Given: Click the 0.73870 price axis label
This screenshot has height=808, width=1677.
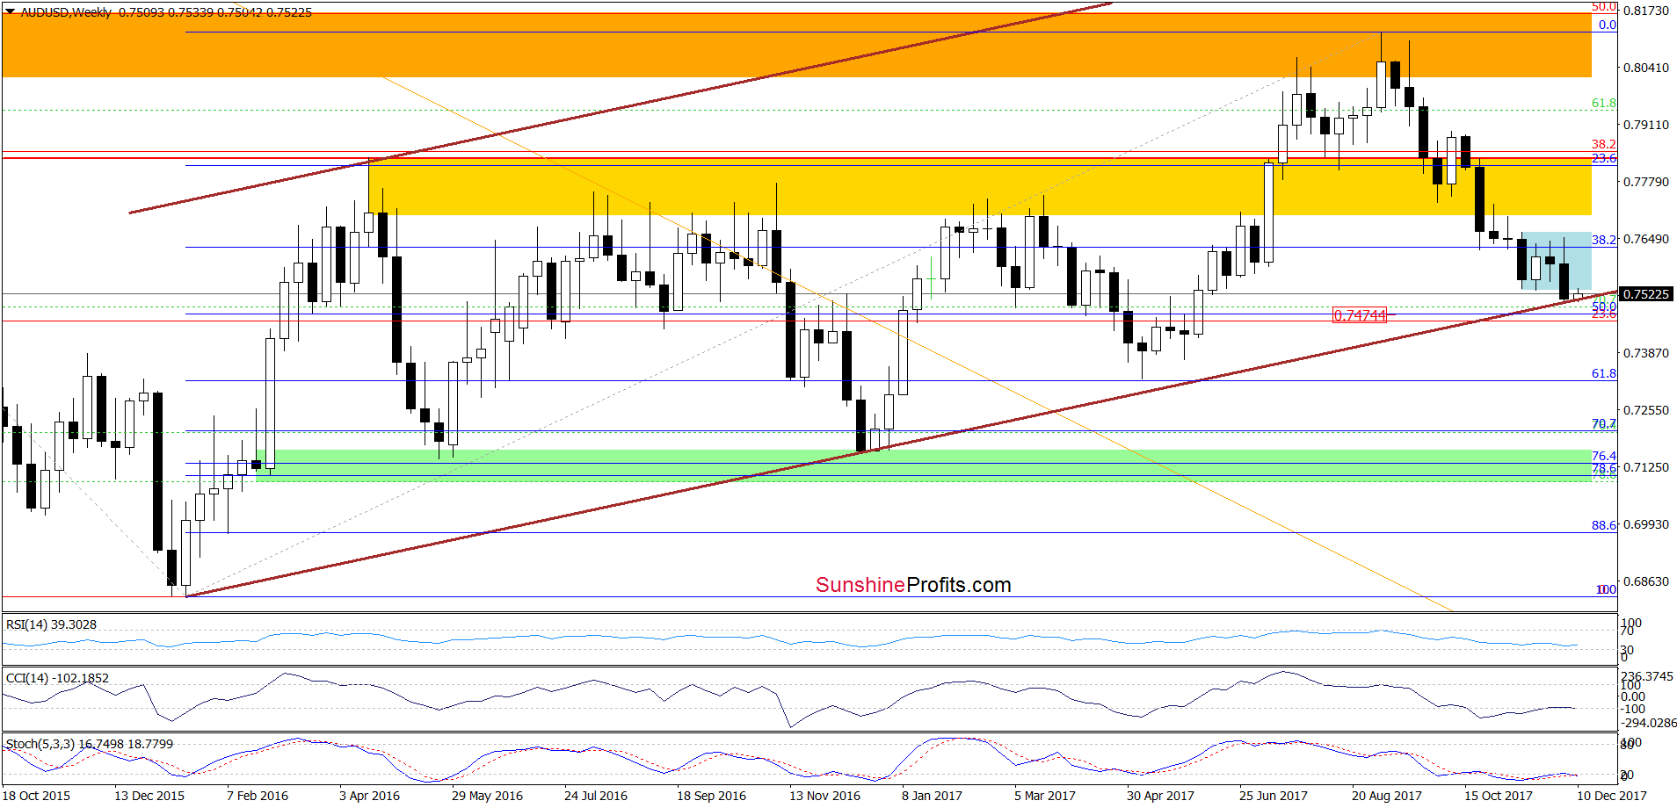Looking at the screenshot, I should [1645, 353].
